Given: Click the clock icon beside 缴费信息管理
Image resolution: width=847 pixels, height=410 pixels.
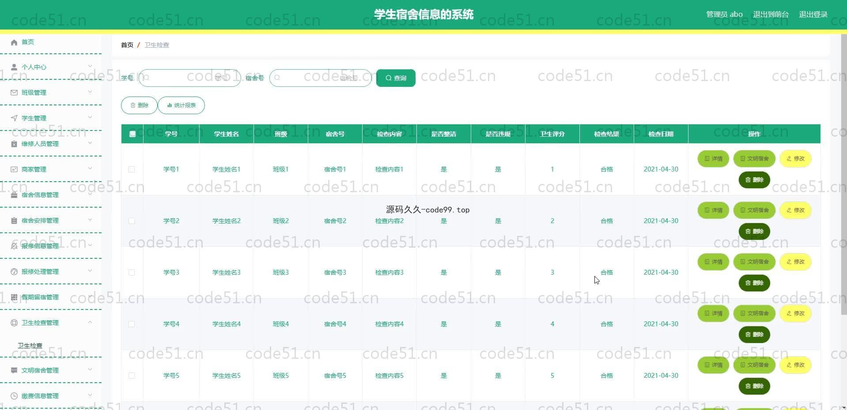Looking at the screenshot, I should [14, 396].
